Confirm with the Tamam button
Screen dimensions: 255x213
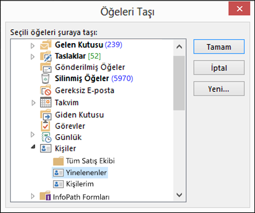[219, 47]
